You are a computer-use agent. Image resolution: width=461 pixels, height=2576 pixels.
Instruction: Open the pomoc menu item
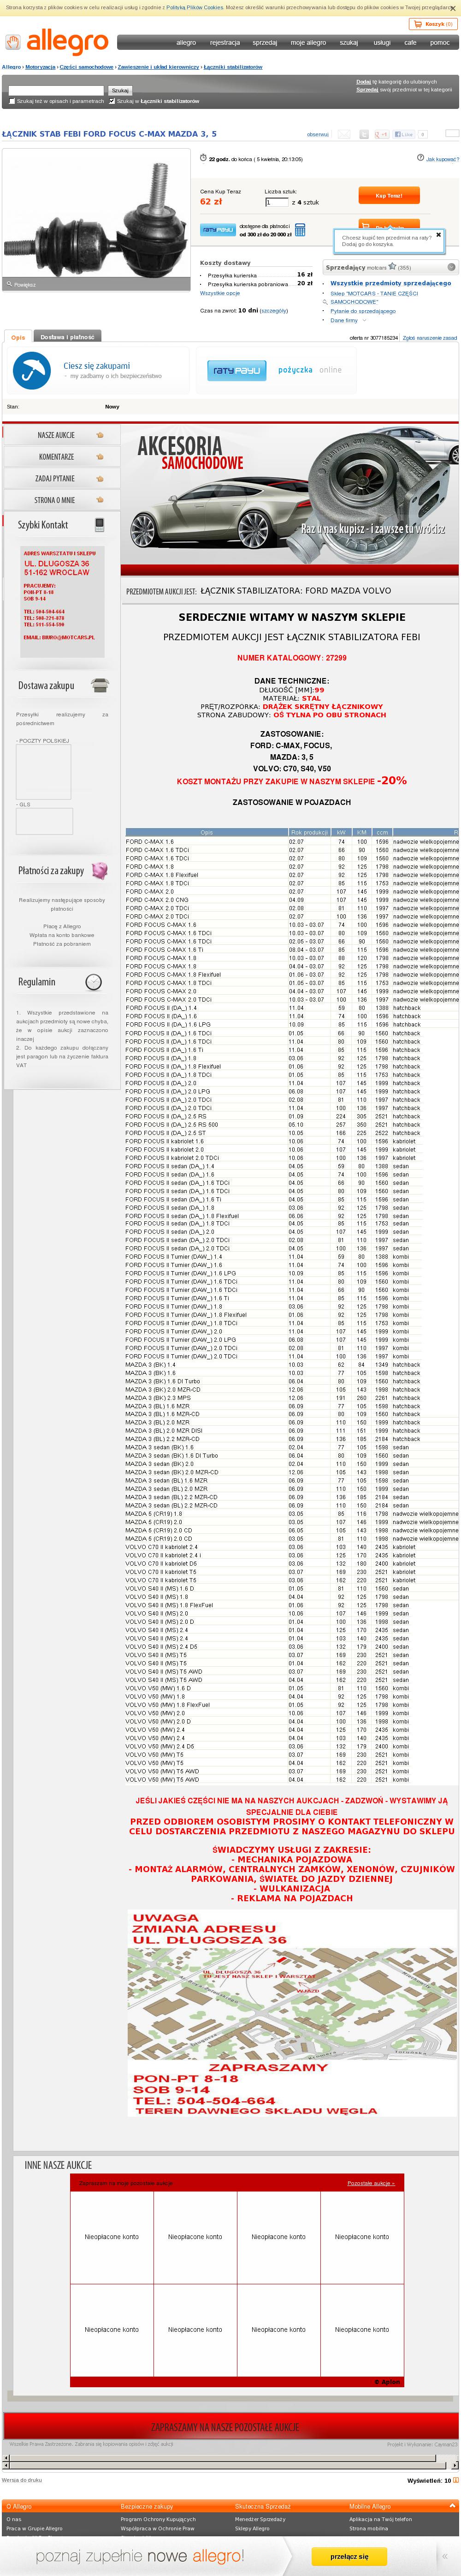[x=440, y=43]
